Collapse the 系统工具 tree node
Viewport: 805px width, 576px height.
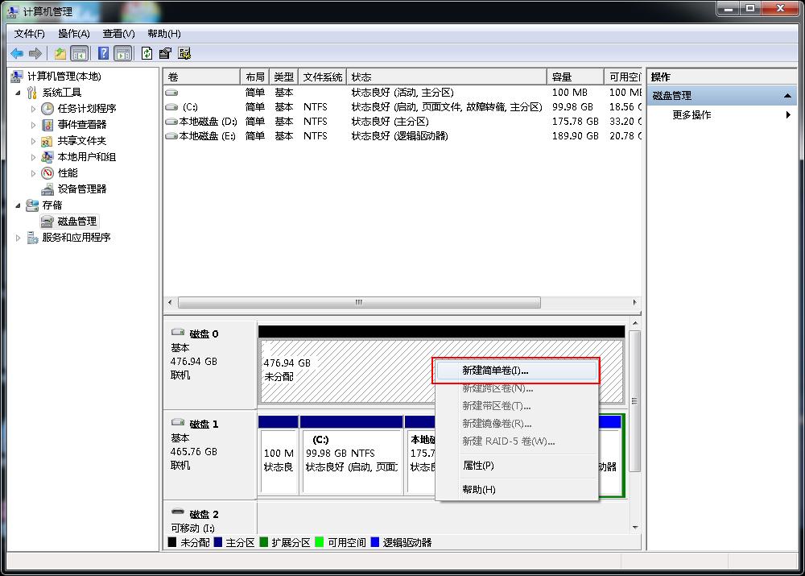[x=18, y=92]
